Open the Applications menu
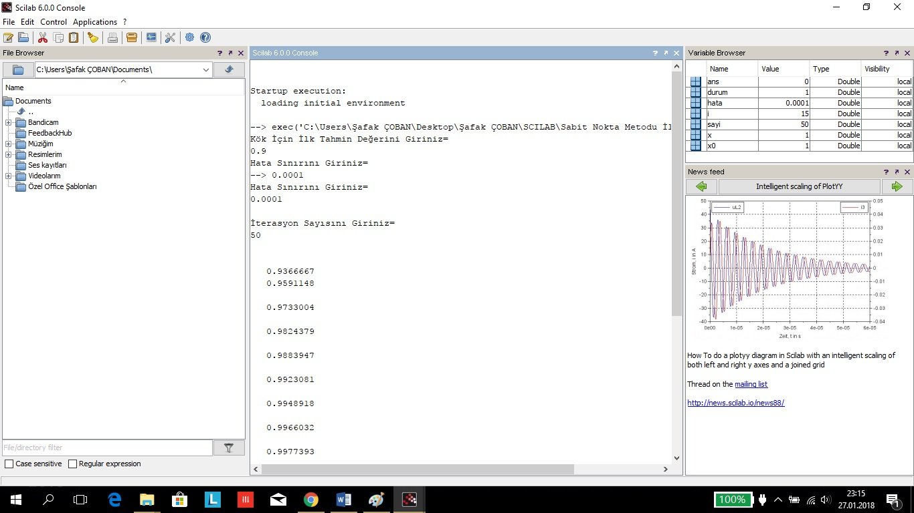 pos(95,22)
